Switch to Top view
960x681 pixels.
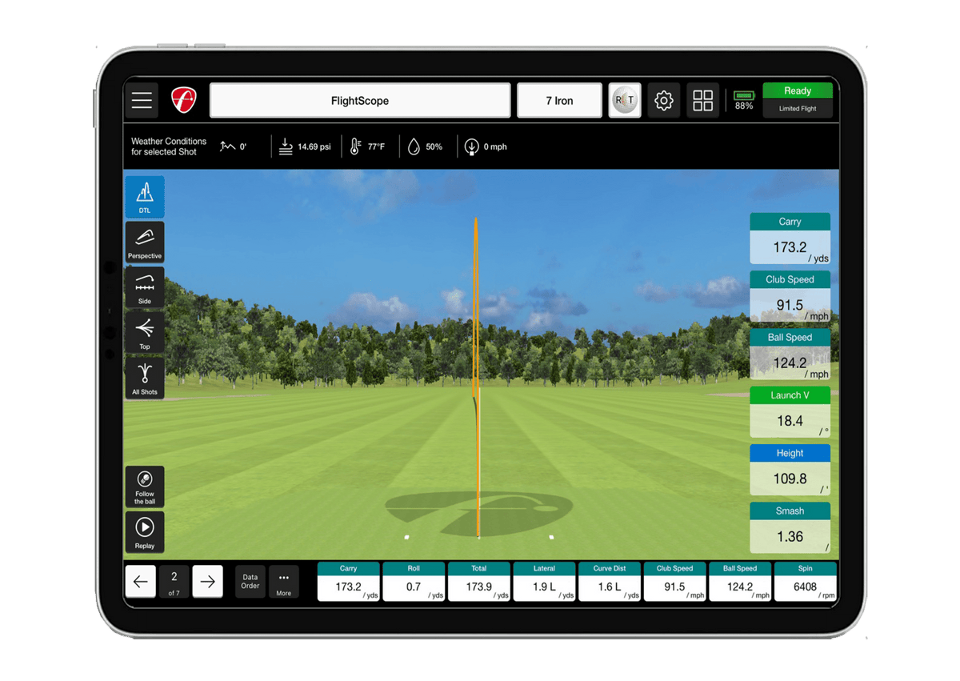[x=145, y=333]
